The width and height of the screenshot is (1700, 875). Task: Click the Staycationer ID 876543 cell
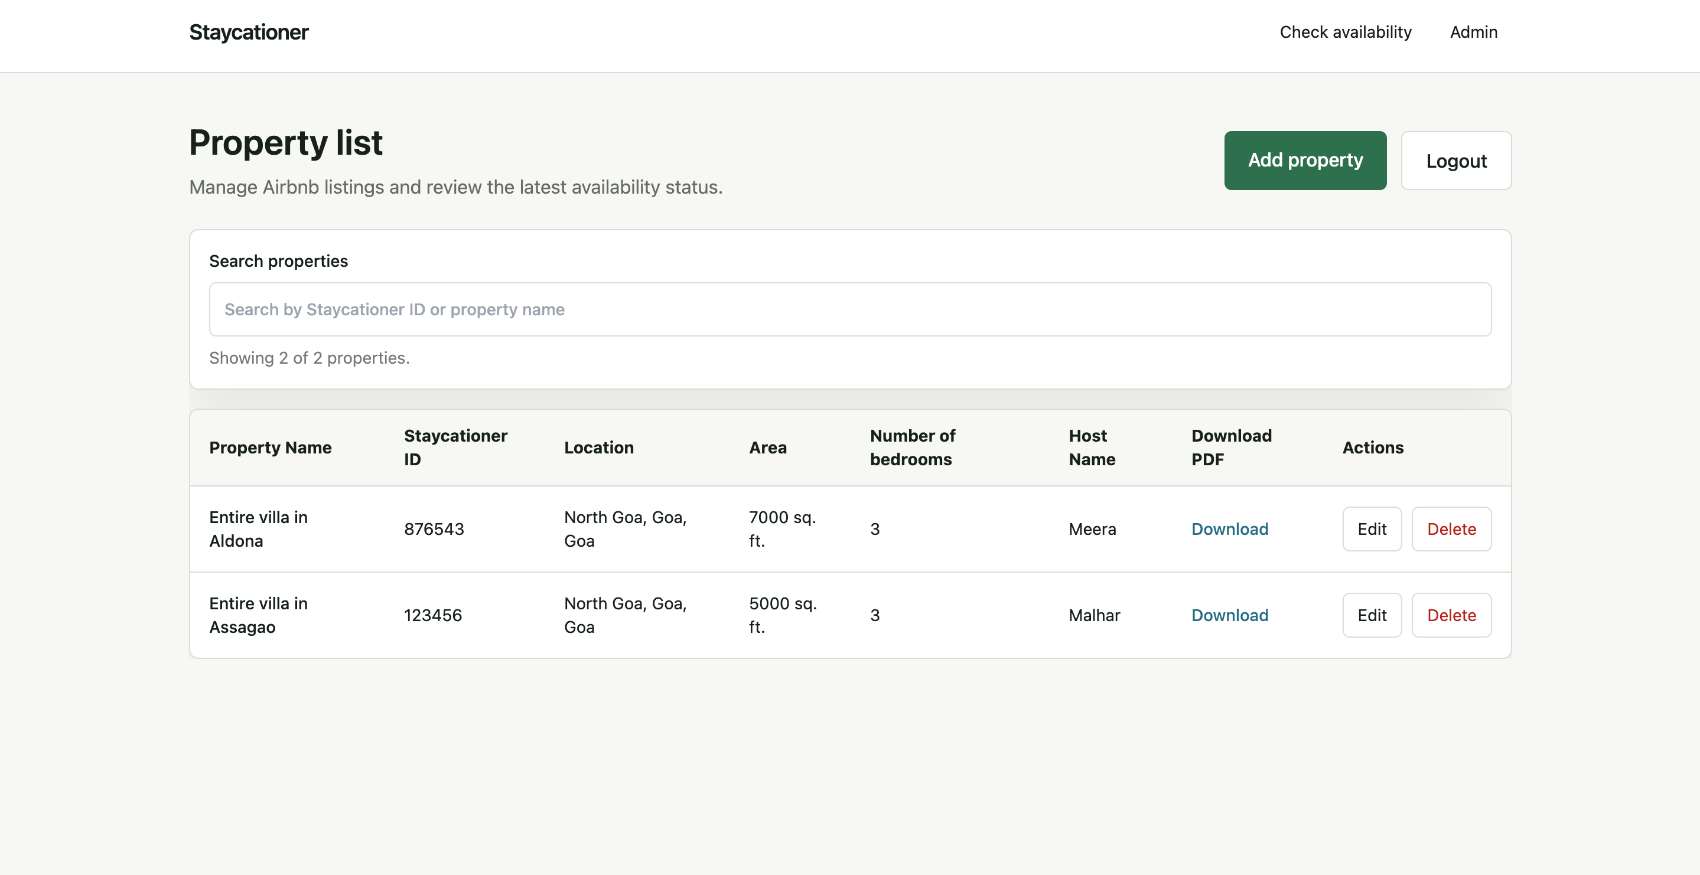pos(434,529)
